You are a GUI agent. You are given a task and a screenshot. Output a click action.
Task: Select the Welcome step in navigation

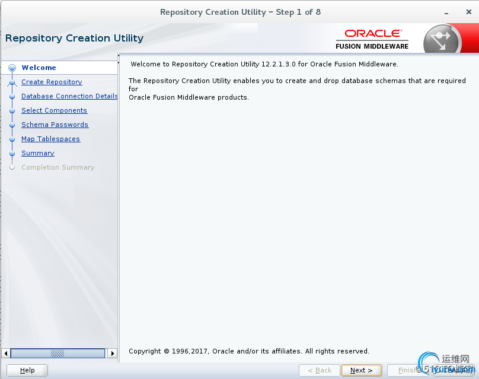pyautogui.click(x=39, y=68)
